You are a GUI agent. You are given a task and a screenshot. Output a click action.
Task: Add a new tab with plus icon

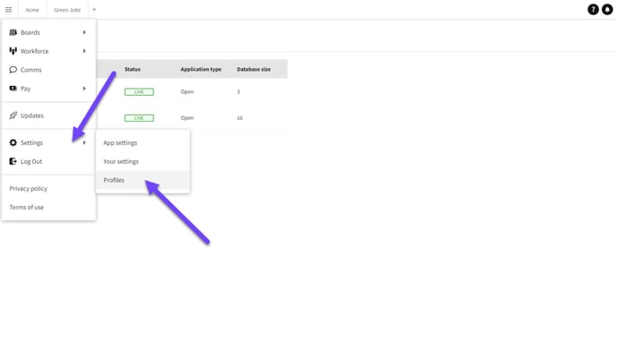(94, 10)
